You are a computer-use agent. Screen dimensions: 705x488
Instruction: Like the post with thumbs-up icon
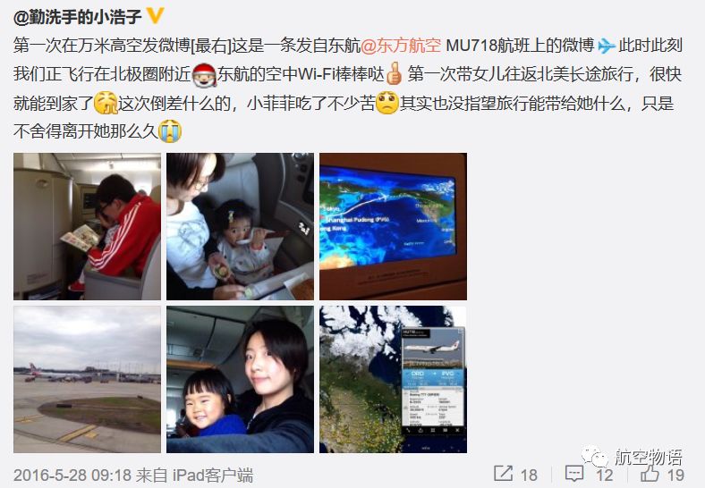650,473
